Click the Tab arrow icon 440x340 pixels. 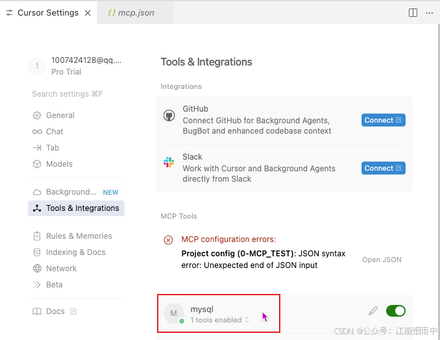pyautogui.click(x=37, y=147)
